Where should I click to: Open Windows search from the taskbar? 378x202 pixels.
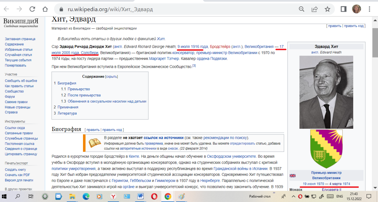[x=18, y=196]
